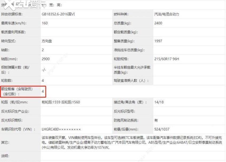Viewport: 226px width, 162px height.
Task: Select the 钢板弹簧片数 label
Action: click(x=15, y=70)
